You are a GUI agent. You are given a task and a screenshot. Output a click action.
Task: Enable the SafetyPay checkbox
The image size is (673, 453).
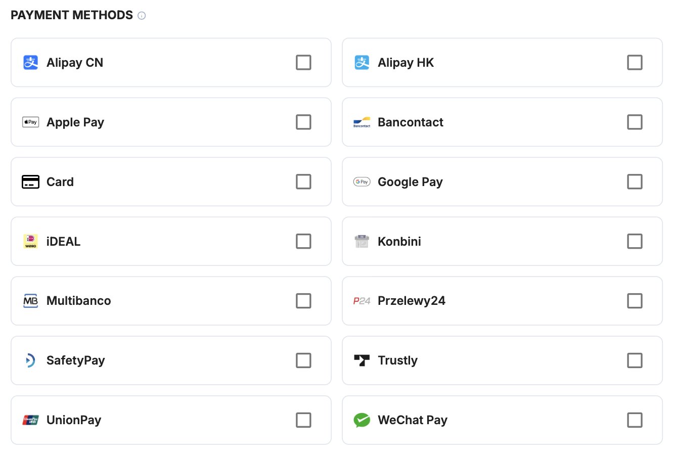pos(303,360)
